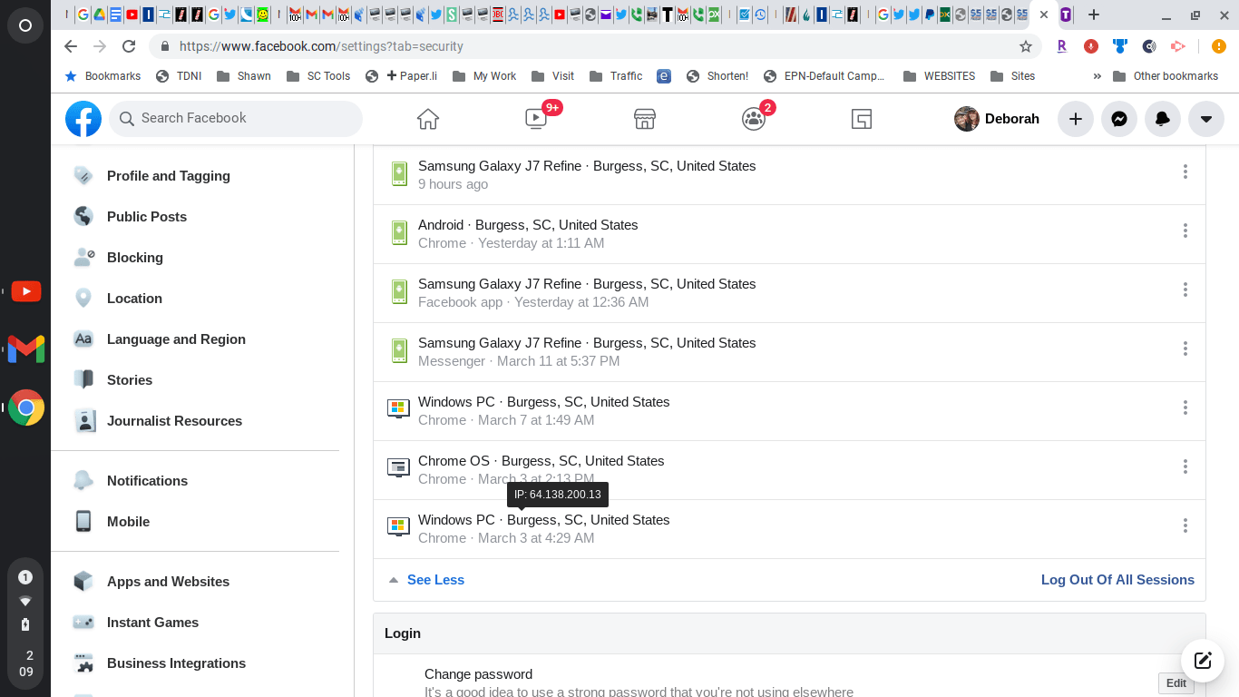Open the account menu chevron

point(1205,119)
